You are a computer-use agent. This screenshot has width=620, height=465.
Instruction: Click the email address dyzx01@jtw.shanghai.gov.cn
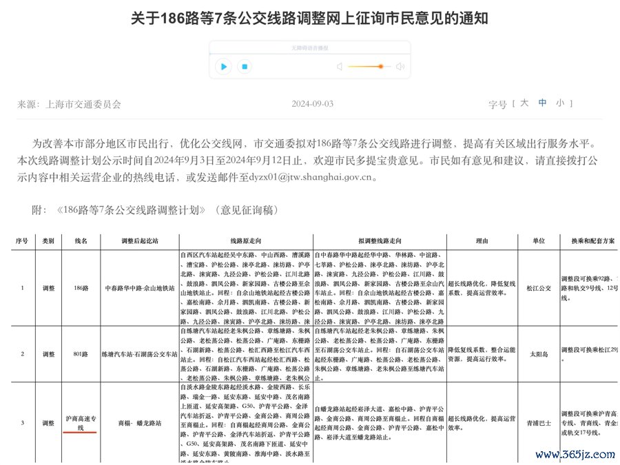310,177
